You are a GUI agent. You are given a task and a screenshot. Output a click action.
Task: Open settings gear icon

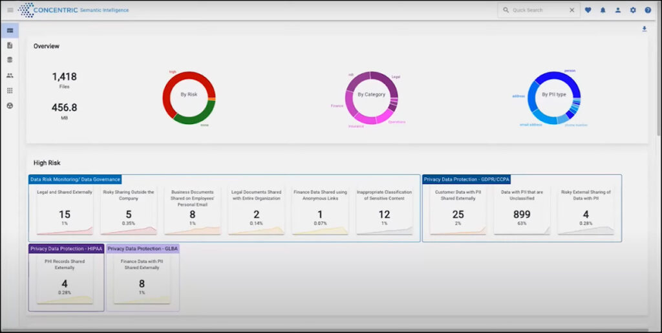(633, 10)
